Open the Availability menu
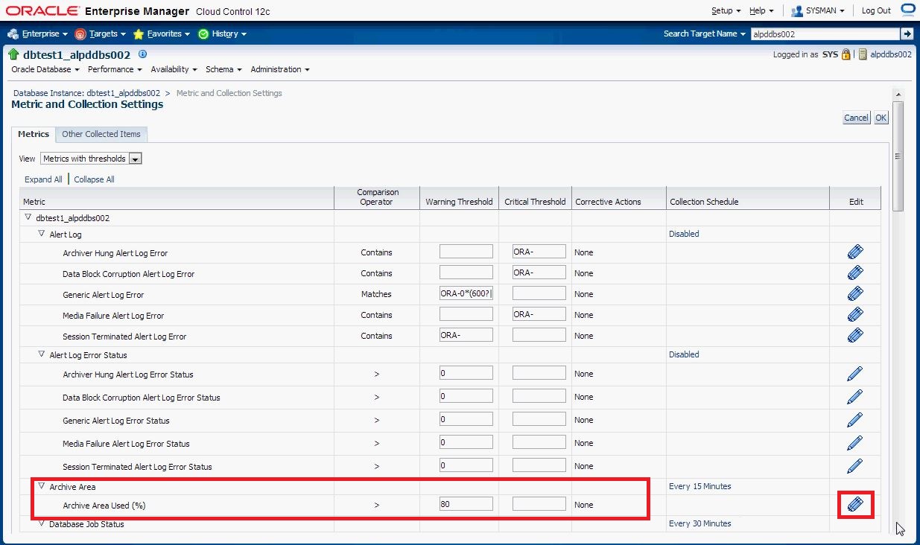The height and width of the screenshot is (545, 920). (x=174, y=69)
